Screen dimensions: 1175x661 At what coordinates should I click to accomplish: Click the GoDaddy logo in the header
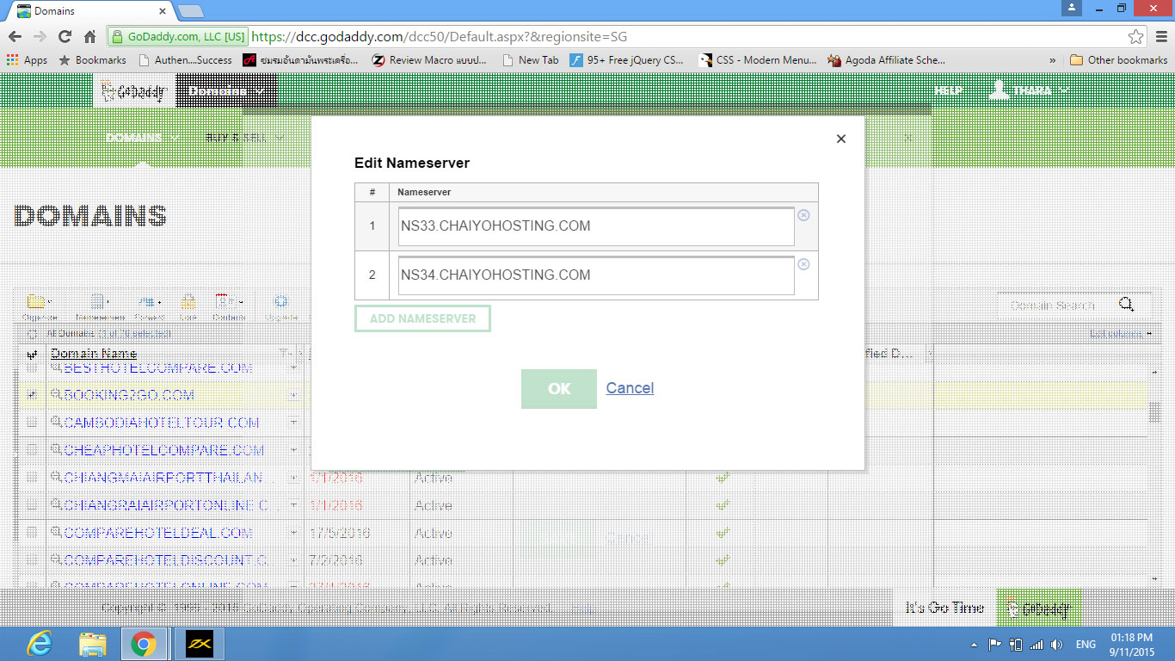134,91
